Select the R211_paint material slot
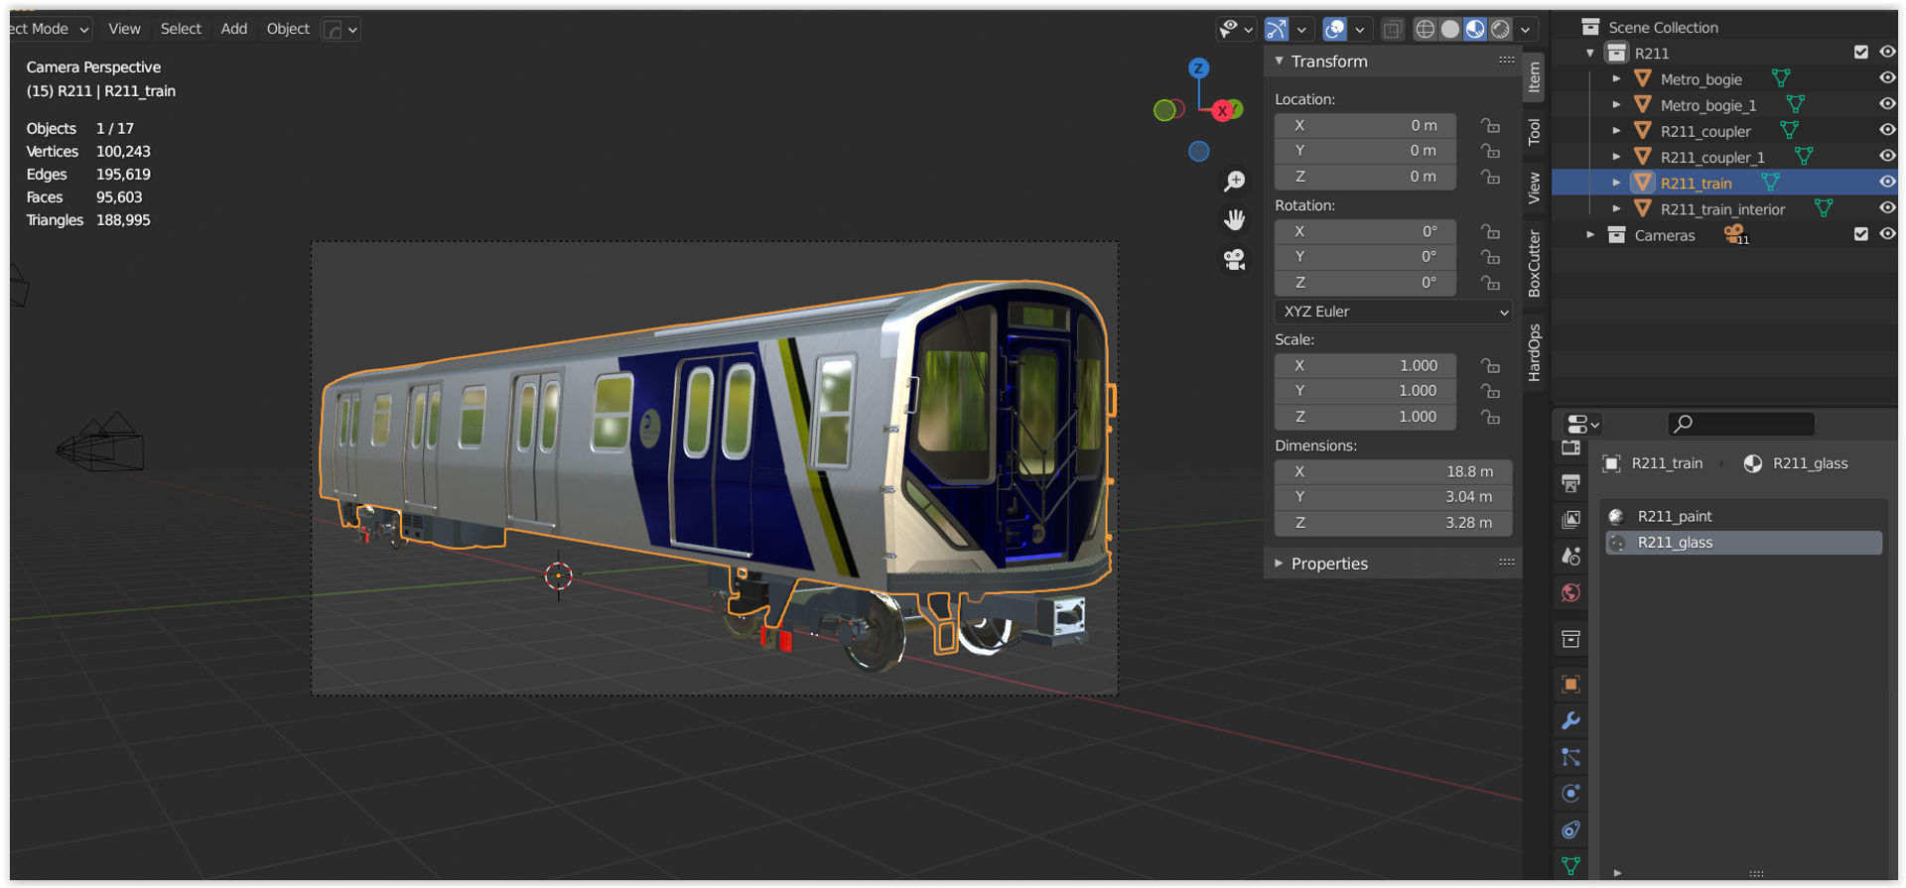This screenshot has height=888, width=1906. tap(1743, 516)
